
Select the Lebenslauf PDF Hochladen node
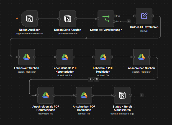(103, 57)
